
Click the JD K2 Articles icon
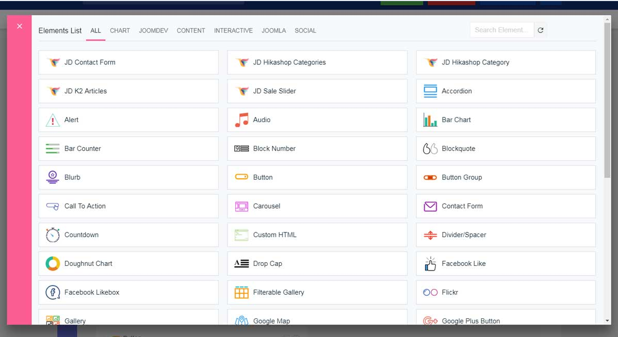[x=53, y=91]
